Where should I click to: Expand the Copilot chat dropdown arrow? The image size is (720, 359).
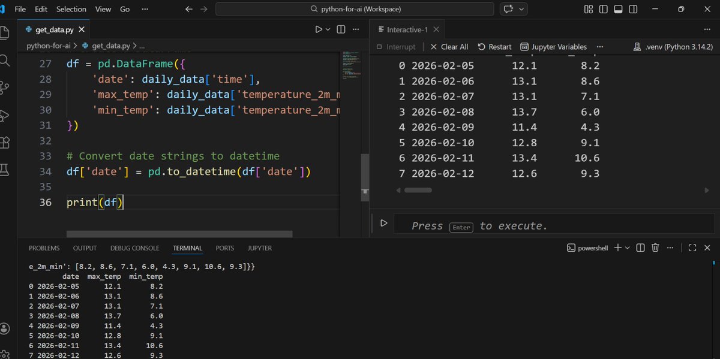coord(522,9)
